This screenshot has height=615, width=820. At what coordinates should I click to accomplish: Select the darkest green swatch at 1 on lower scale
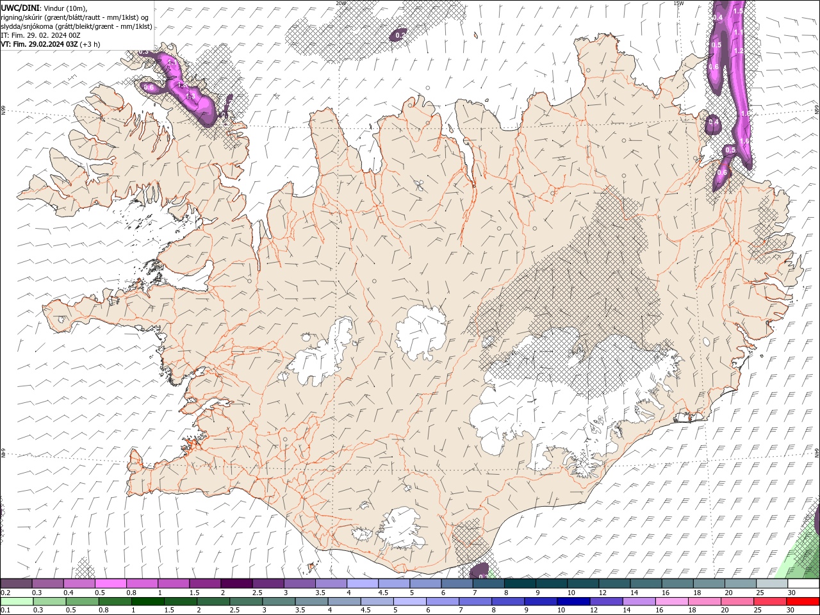point(147,602)
